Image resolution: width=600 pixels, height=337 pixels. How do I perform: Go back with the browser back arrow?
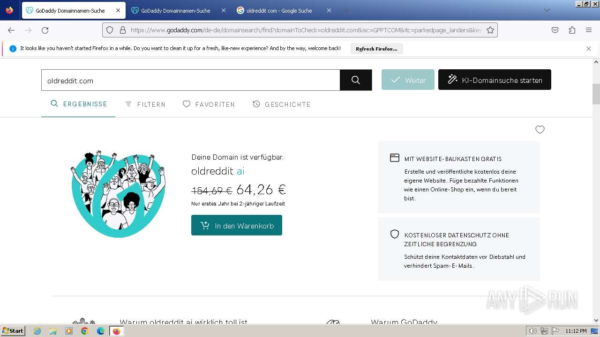11,30
